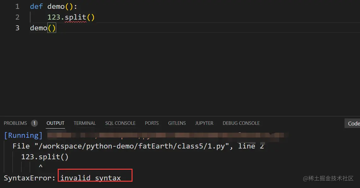The width and height of the screenshot is (360, 188).
Task: Open the Code output channel dropdown
Action: pos(352,124)
